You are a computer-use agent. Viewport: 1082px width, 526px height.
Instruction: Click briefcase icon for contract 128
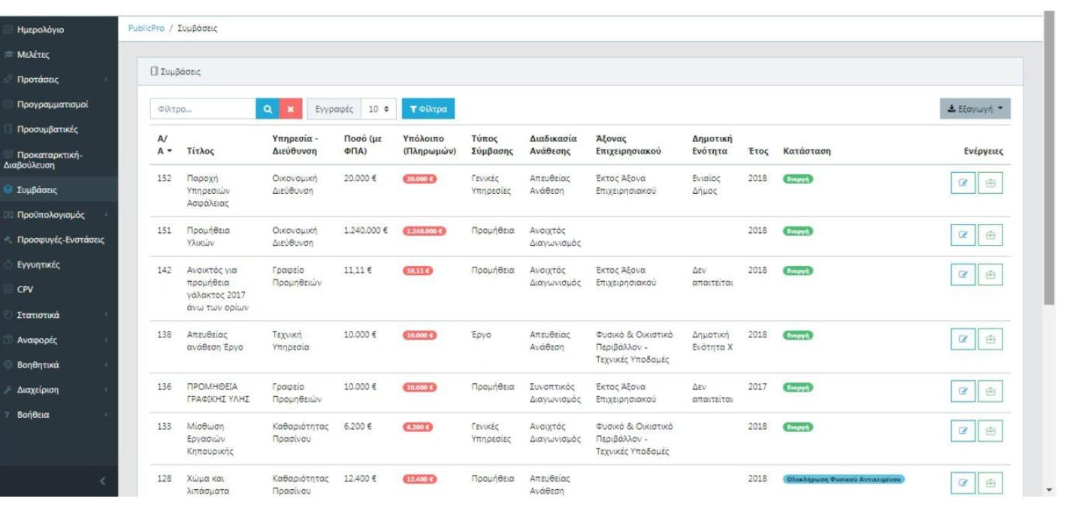coord(990,483)
